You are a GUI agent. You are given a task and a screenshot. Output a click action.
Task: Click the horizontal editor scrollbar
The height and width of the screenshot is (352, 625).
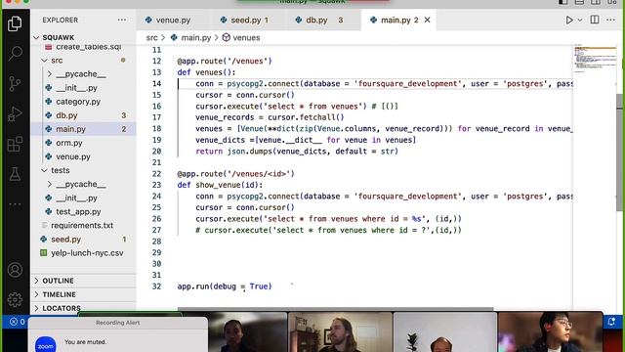335,309
